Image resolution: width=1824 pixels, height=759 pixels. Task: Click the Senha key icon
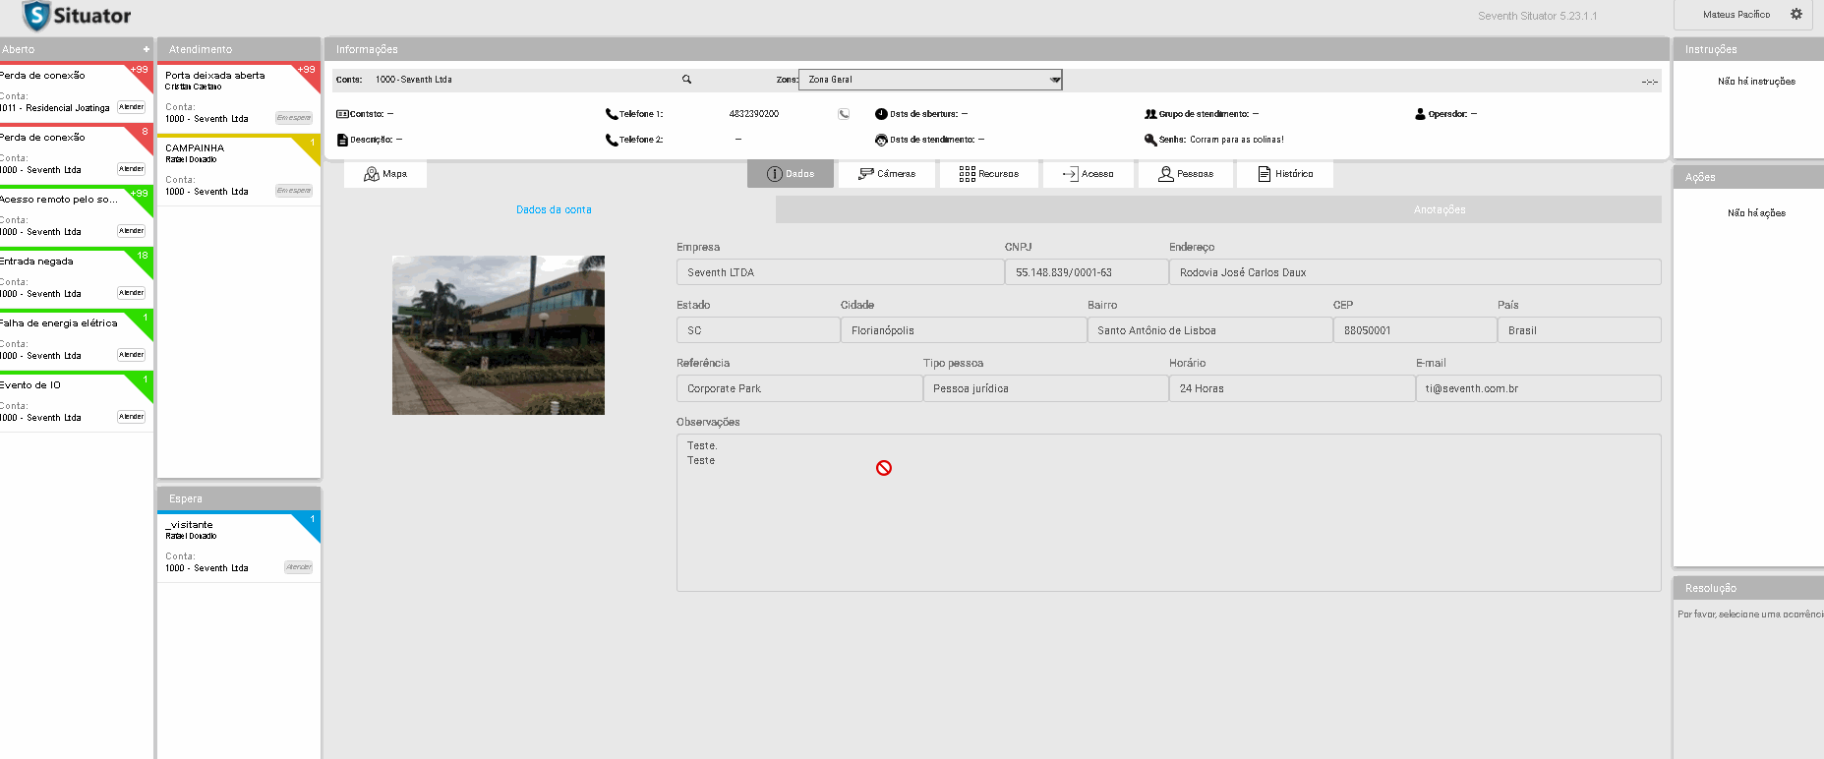coord(1150,140)
